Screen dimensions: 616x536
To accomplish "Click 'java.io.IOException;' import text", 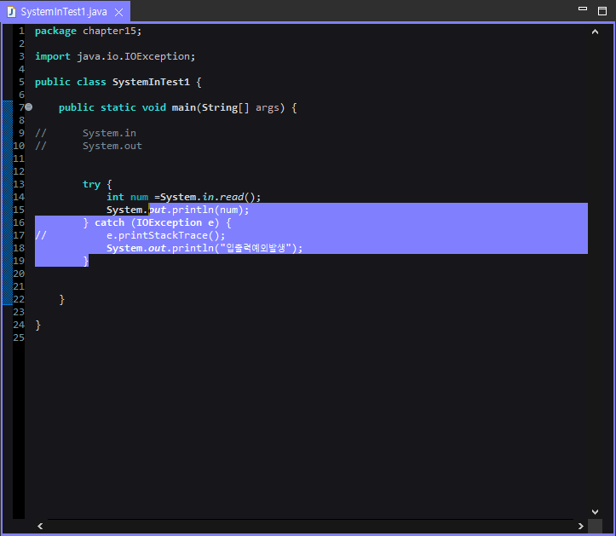I will (x=136, y=56).
